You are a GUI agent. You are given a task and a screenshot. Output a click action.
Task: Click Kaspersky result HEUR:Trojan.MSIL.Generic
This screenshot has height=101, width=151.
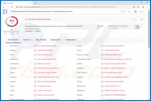coord(115,91)
